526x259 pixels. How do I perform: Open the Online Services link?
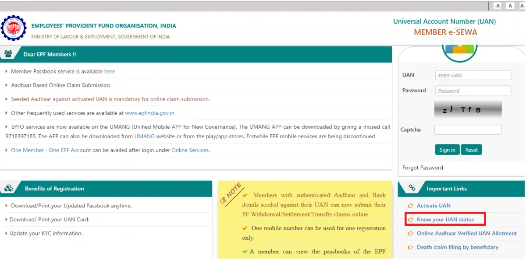tap(190, 150)
